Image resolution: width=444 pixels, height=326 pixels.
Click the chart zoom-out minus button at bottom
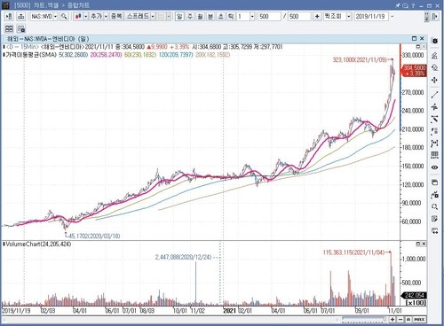click(400, 319)
